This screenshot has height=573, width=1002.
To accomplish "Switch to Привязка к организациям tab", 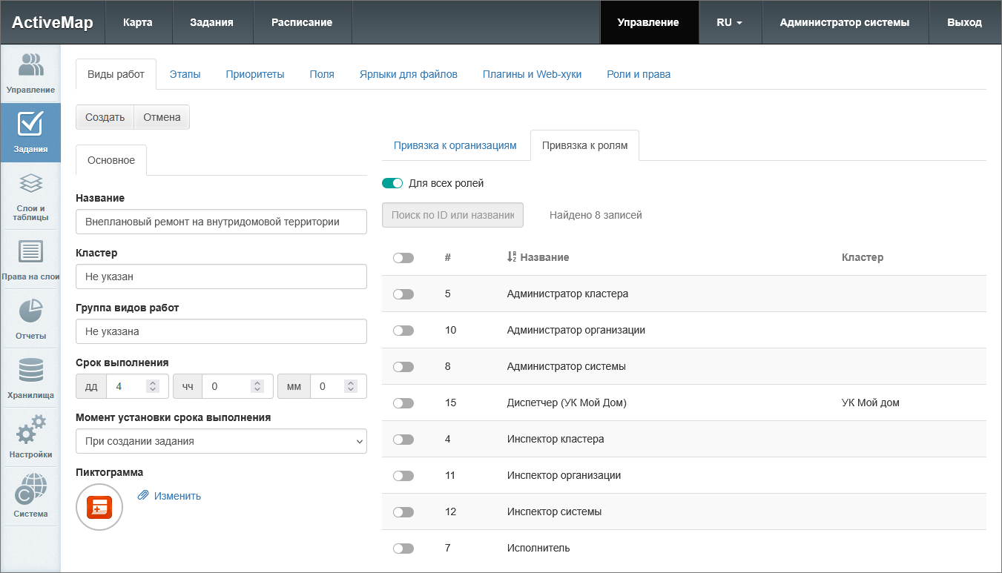I will (x=455, y=145).
